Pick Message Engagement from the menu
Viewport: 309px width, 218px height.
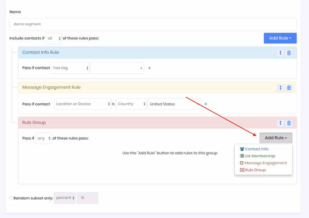(266, 163)
